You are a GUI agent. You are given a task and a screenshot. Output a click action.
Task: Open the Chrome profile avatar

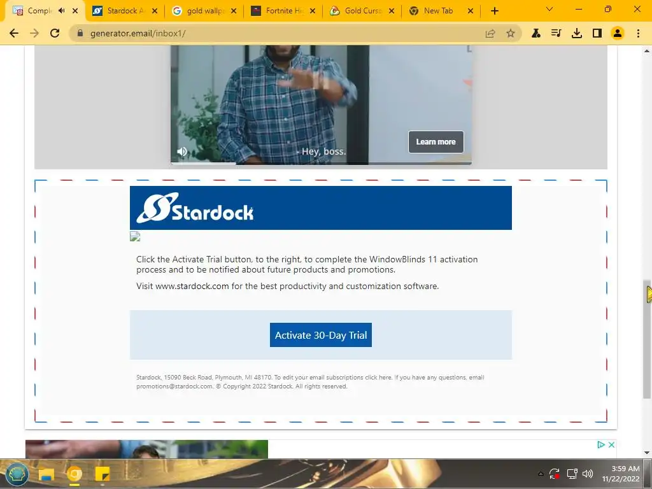pyautogui.click(x=618, y=33)
